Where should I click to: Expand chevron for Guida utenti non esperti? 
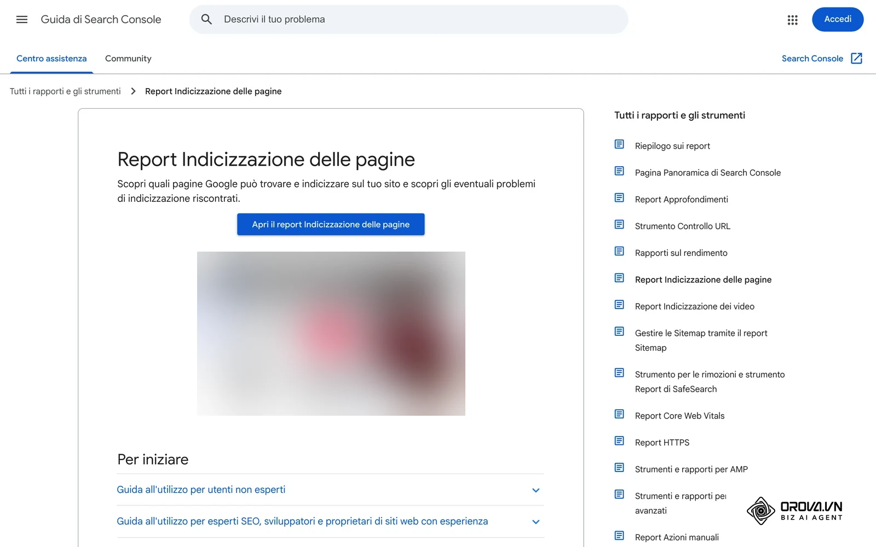click(536, 490)
